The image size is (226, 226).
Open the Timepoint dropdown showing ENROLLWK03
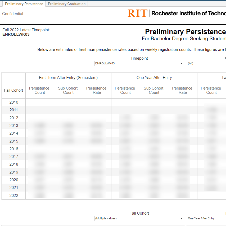pyautogui.click(x=139, y=63)
